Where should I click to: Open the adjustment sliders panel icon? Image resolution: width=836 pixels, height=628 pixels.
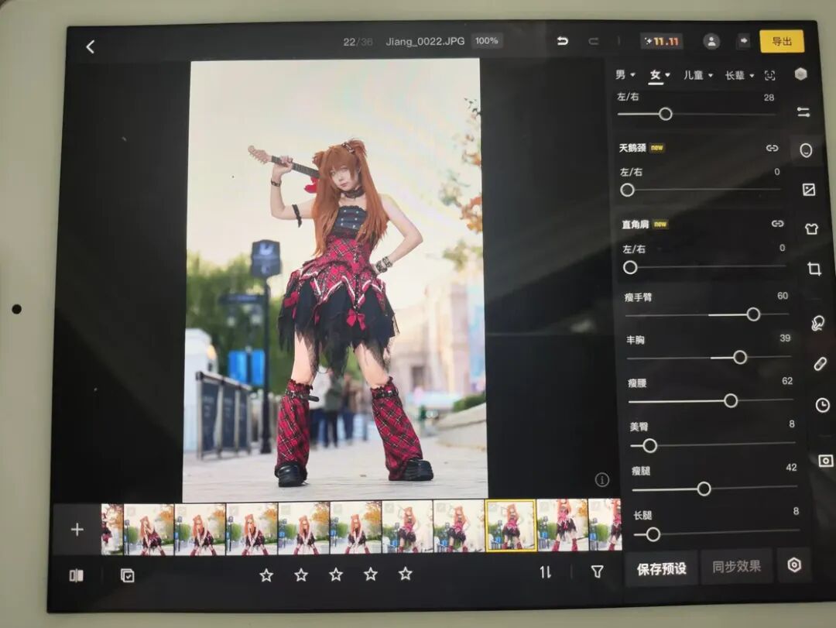pos(803,112)
